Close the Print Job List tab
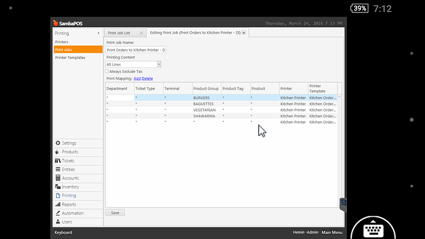Image resolution: width=425 pixels, height=239 pixels. pyautogui.click(x=141, y=33)
